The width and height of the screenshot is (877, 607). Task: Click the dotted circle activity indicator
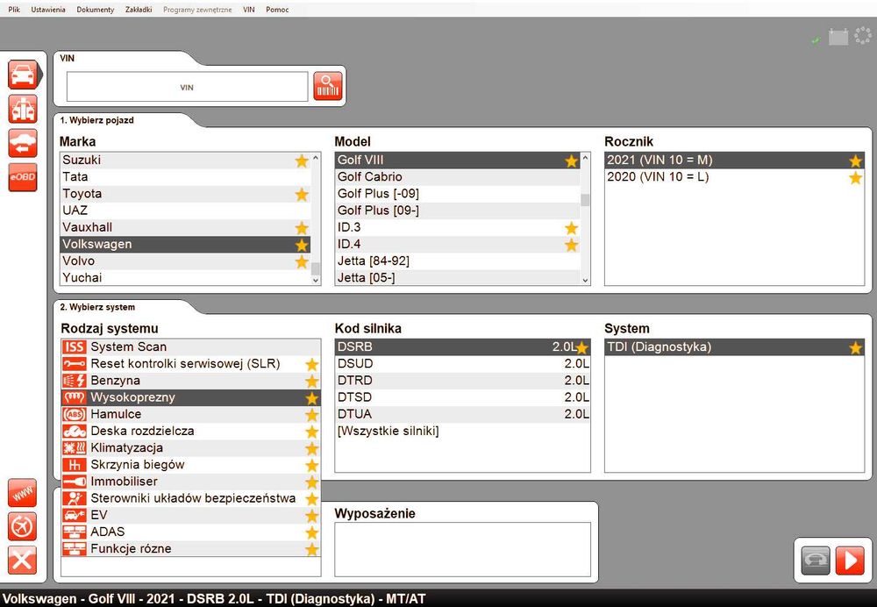point(863,36)
